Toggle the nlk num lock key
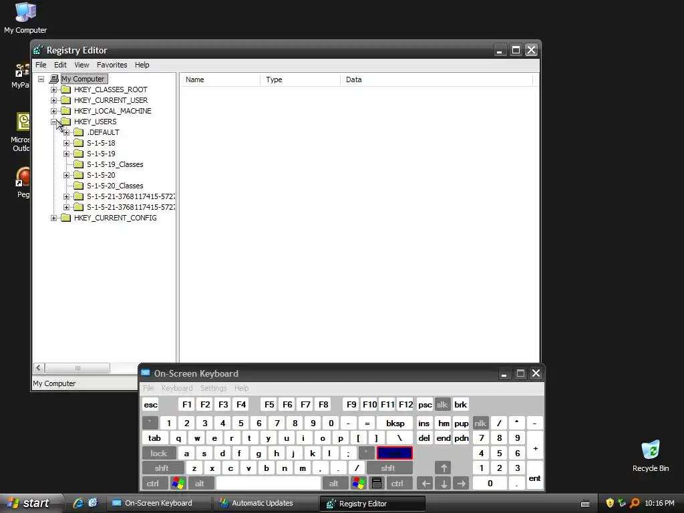This screenshot has height=513, width=684. 480,423
